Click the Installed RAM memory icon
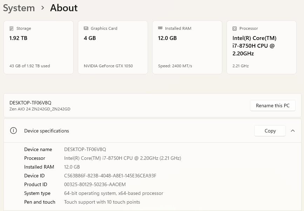Screen dimensions: 304x211 [x=160, y=28]
